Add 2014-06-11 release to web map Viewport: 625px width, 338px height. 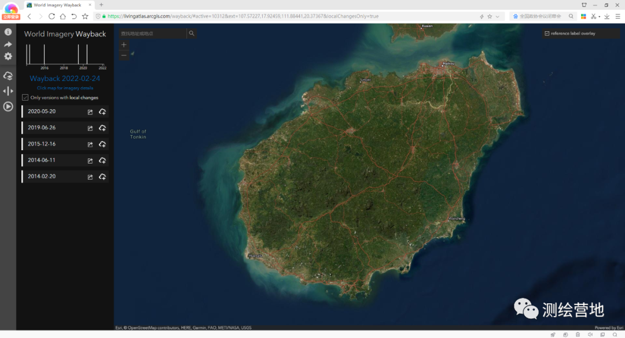coord(102,161)
